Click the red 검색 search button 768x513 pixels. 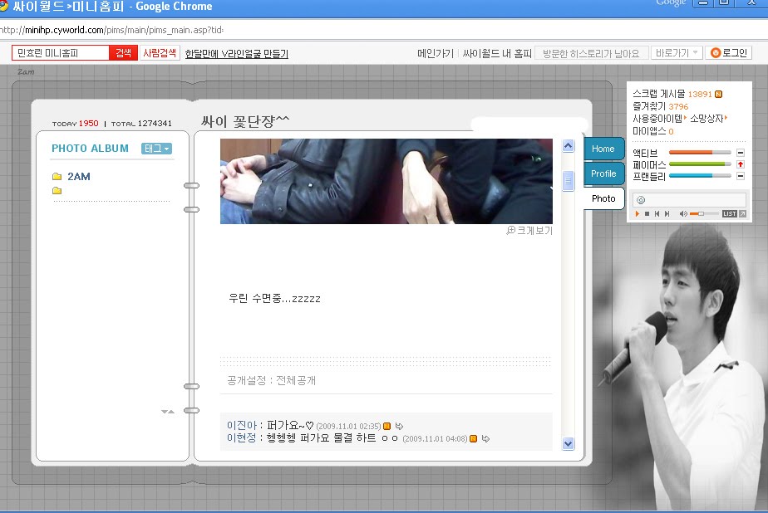coord(123,53)
